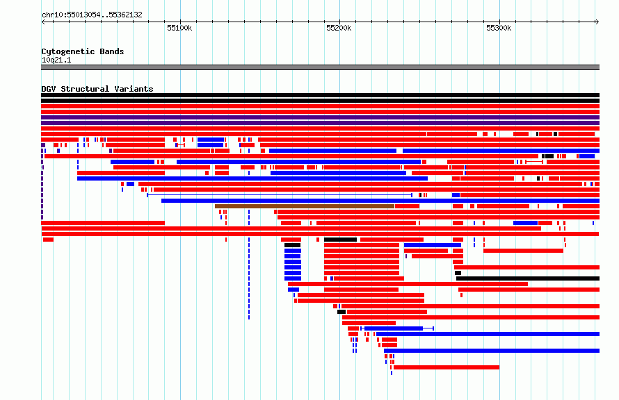Click the chr10:55013054..55362132 coordinate label
The height and width of the screenshot is (400, 619).
coord(92,15)
